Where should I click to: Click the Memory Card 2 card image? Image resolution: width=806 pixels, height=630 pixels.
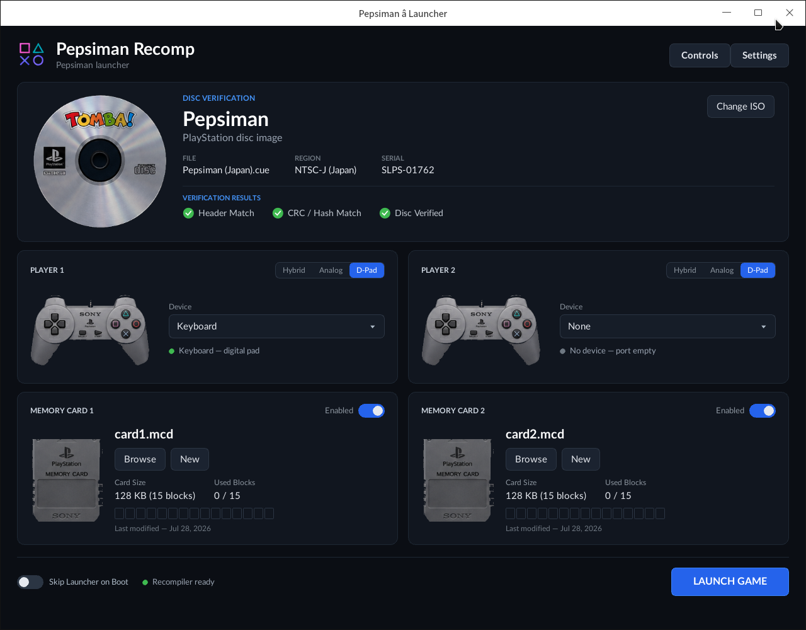458,480
